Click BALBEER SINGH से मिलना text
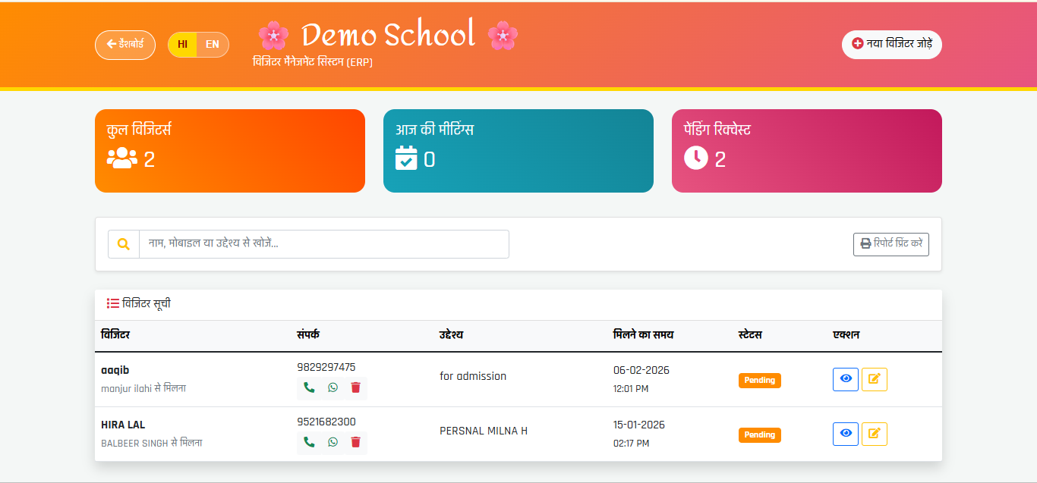Screen dimensions: 1037x483 coord(152,443)
